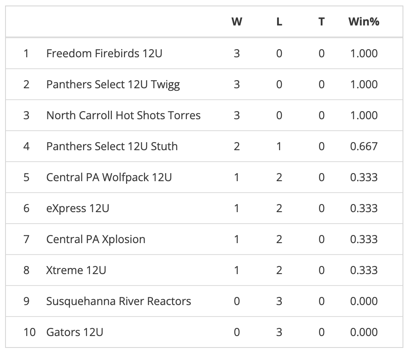411x353 pixels.
Task: Select North Carroll Hot Shots Torres
Action: click(x=123, y=115)
